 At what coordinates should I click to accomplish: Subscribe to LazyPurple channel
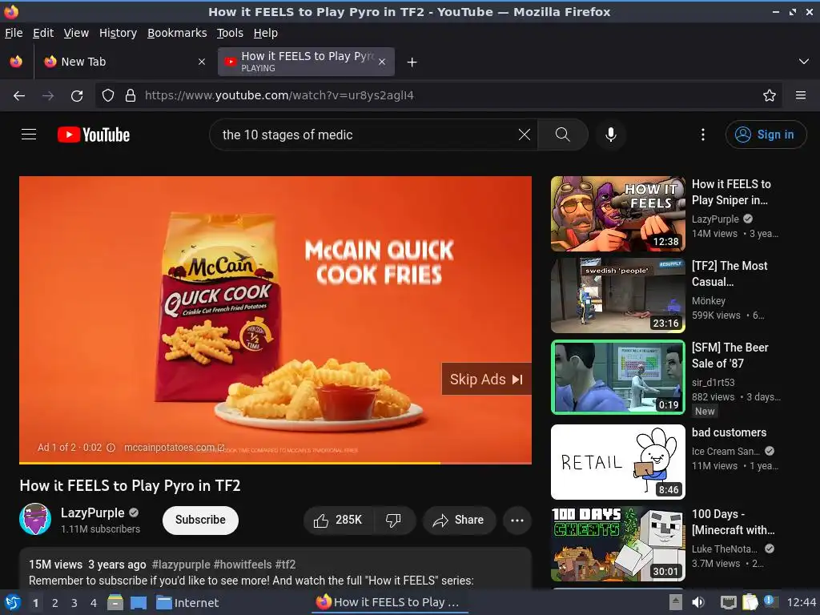click(x=200, y=520)
